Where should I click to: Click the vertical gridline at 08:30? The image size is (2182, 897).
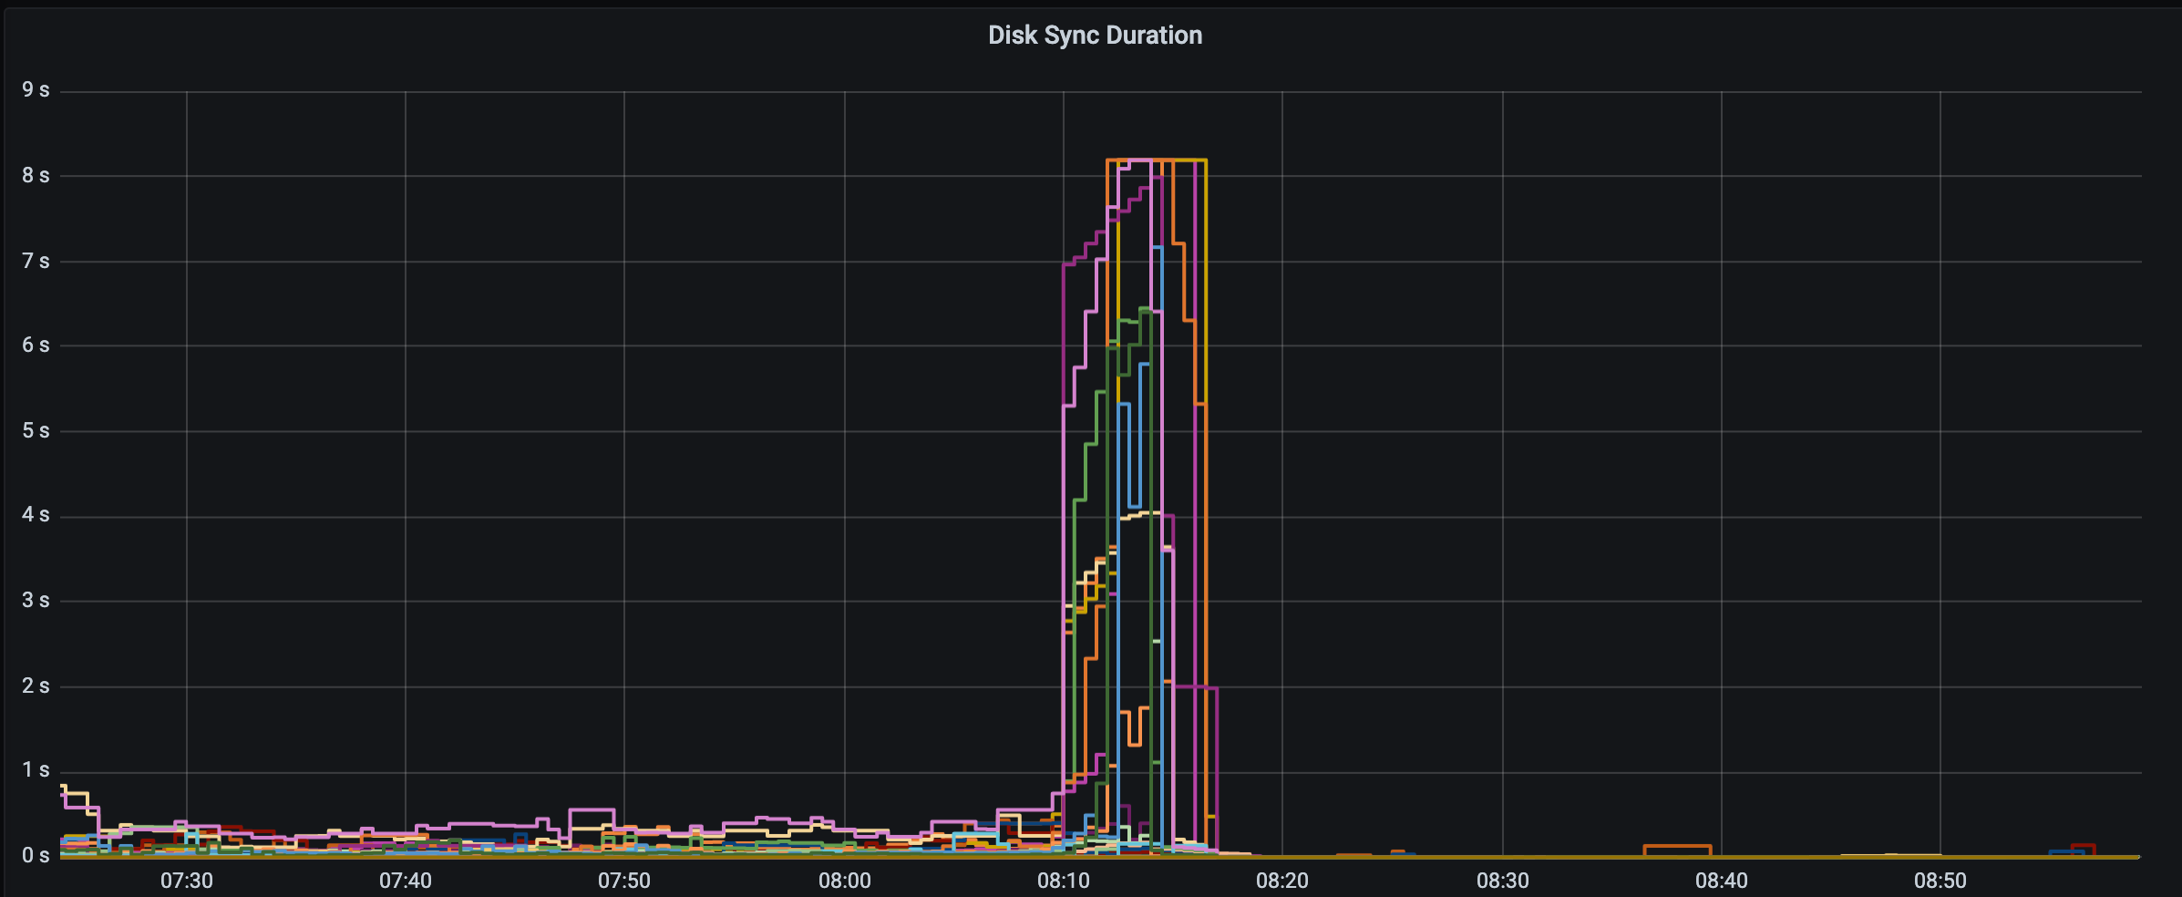[x=1501, y=456]
